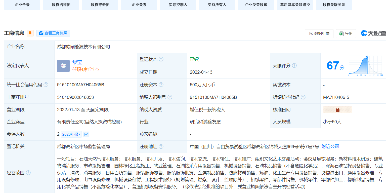The height and width of the screenshot is (196, 389).
Task: Click 有限责任公司(自然人投资或控股) text
Action: 90,122
